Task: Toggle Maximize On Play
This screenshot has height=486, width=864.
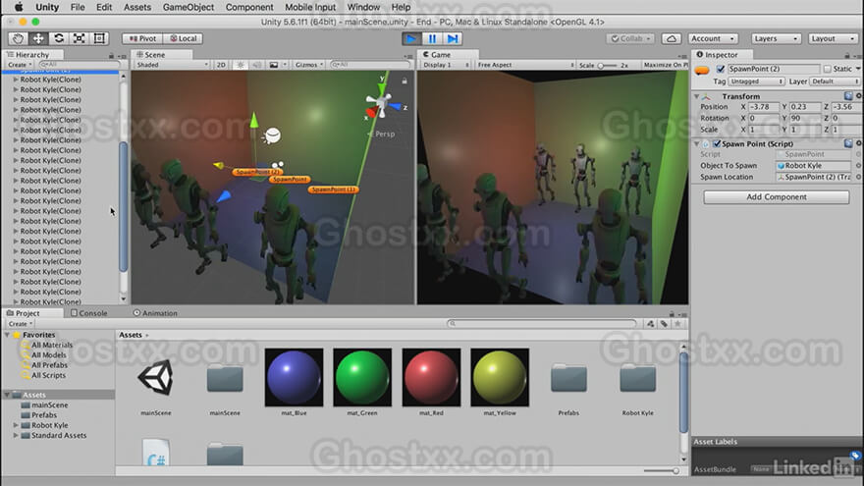Action: pos(665,65)
